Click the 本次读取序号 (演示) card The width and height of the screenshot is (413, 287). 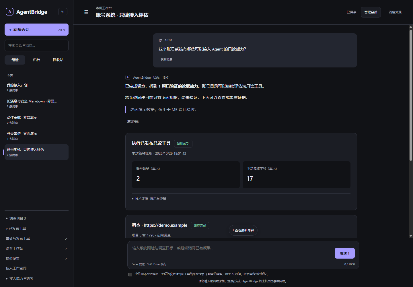[x=296, y=175]
